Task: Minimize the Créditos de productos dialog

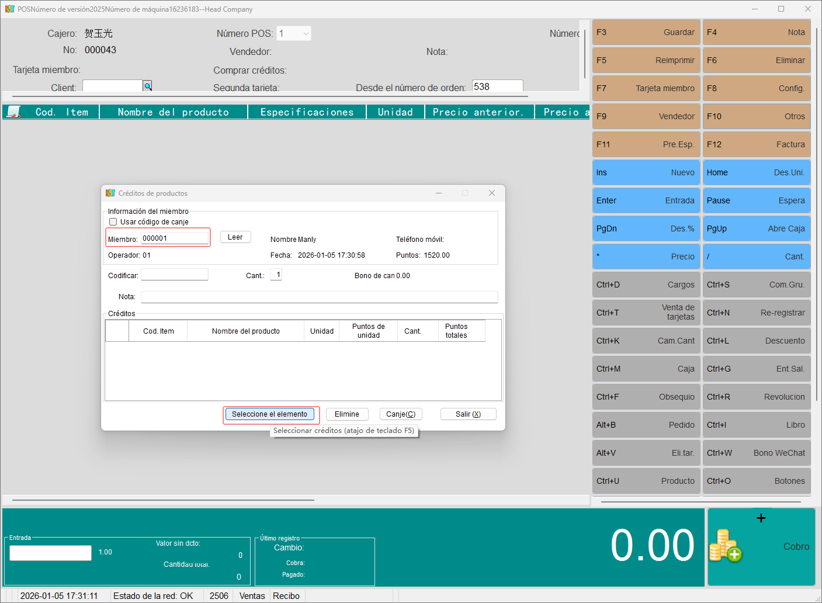Action: click(x=438, y=193)
